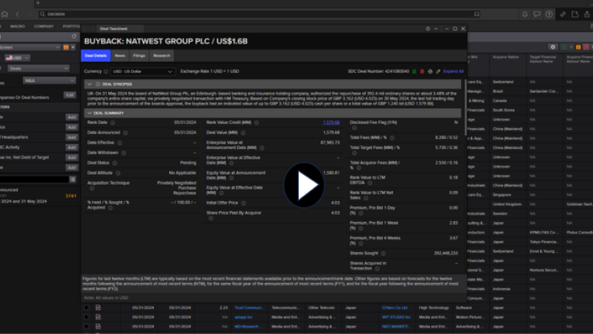The width and height of the screenshot is (593, 334).
Task: Collapse the Deal Synopsis section
Action: coord(90,83)
